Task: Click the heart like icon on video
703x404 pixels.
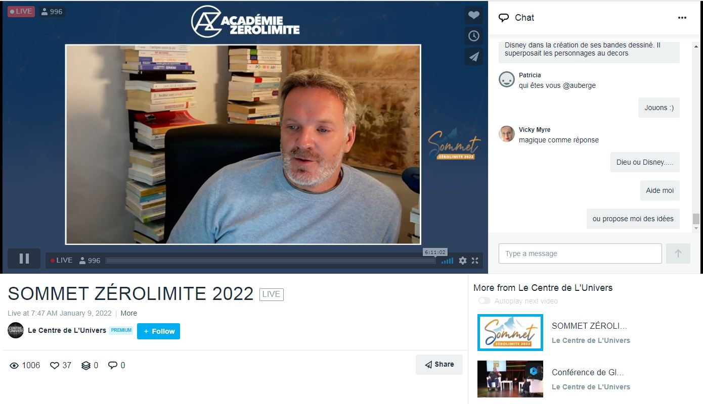Action: click(x=473, y=15)
